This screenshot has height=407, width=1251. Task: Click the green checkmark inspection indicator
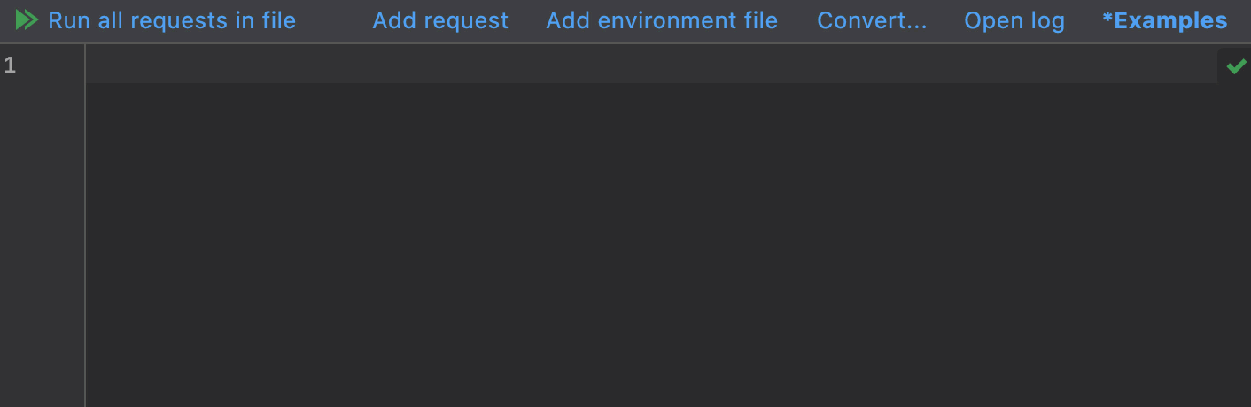pyautogui.click(x=1236, y=66)
